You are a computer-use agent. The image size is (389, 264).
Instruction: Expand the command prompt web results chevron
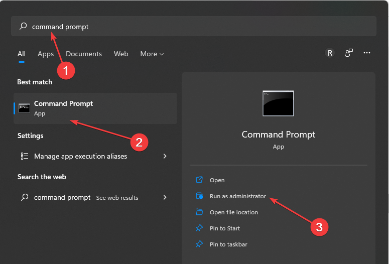coord(165,197)
